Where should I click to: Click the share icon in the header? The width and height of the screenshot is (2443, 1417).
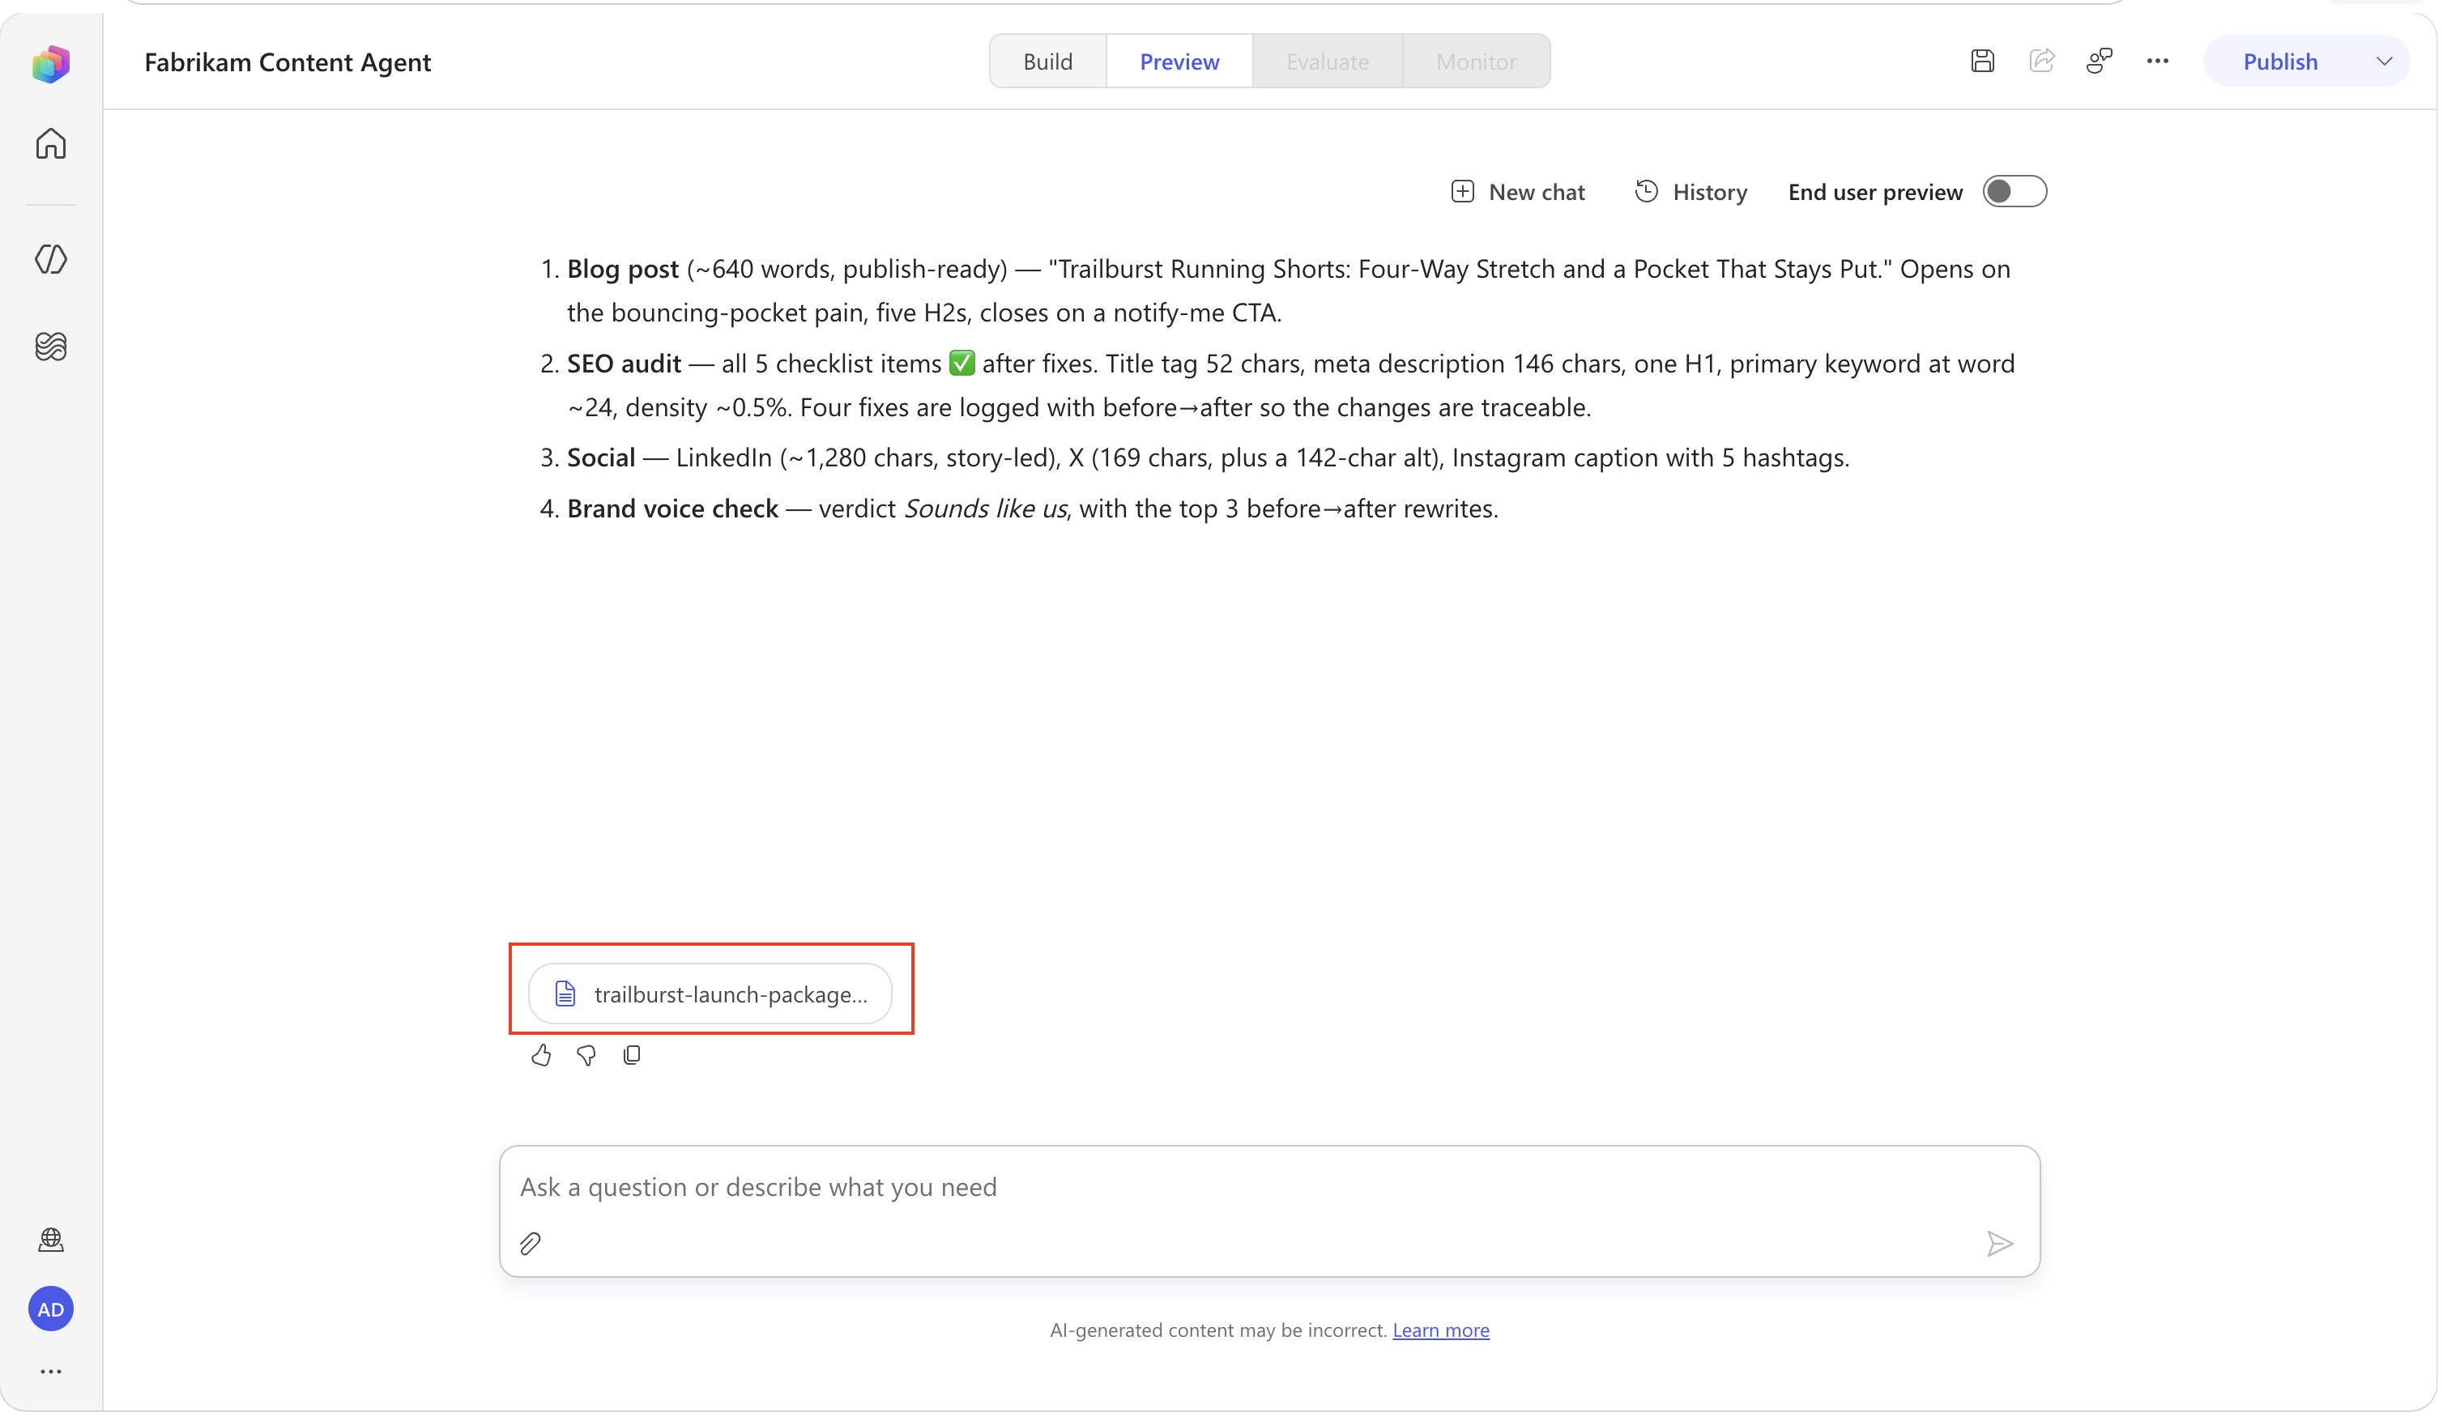pos(2042,61)
